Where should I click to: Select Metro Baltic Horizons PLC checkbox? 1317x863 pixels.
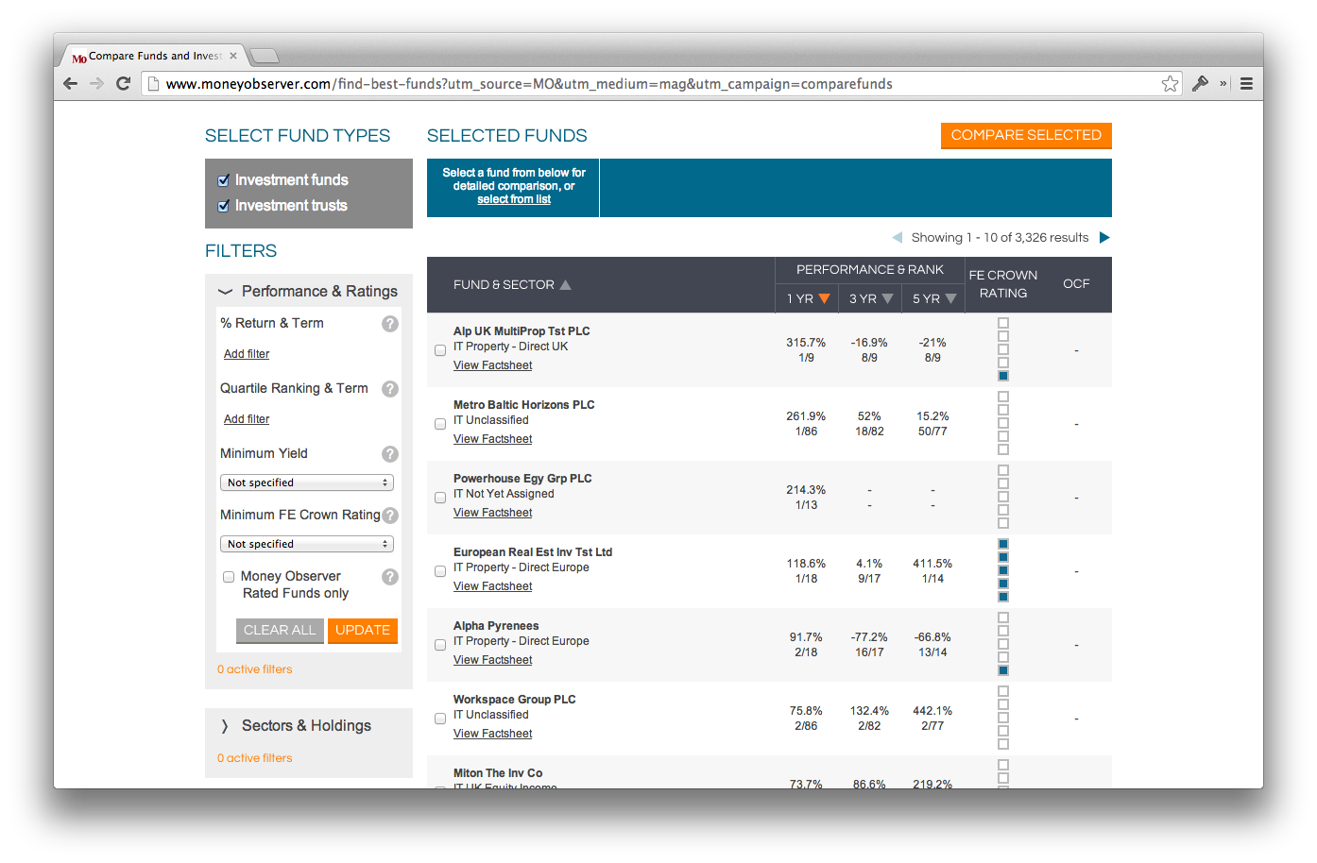pyautogui.click(x=440, y=424)
